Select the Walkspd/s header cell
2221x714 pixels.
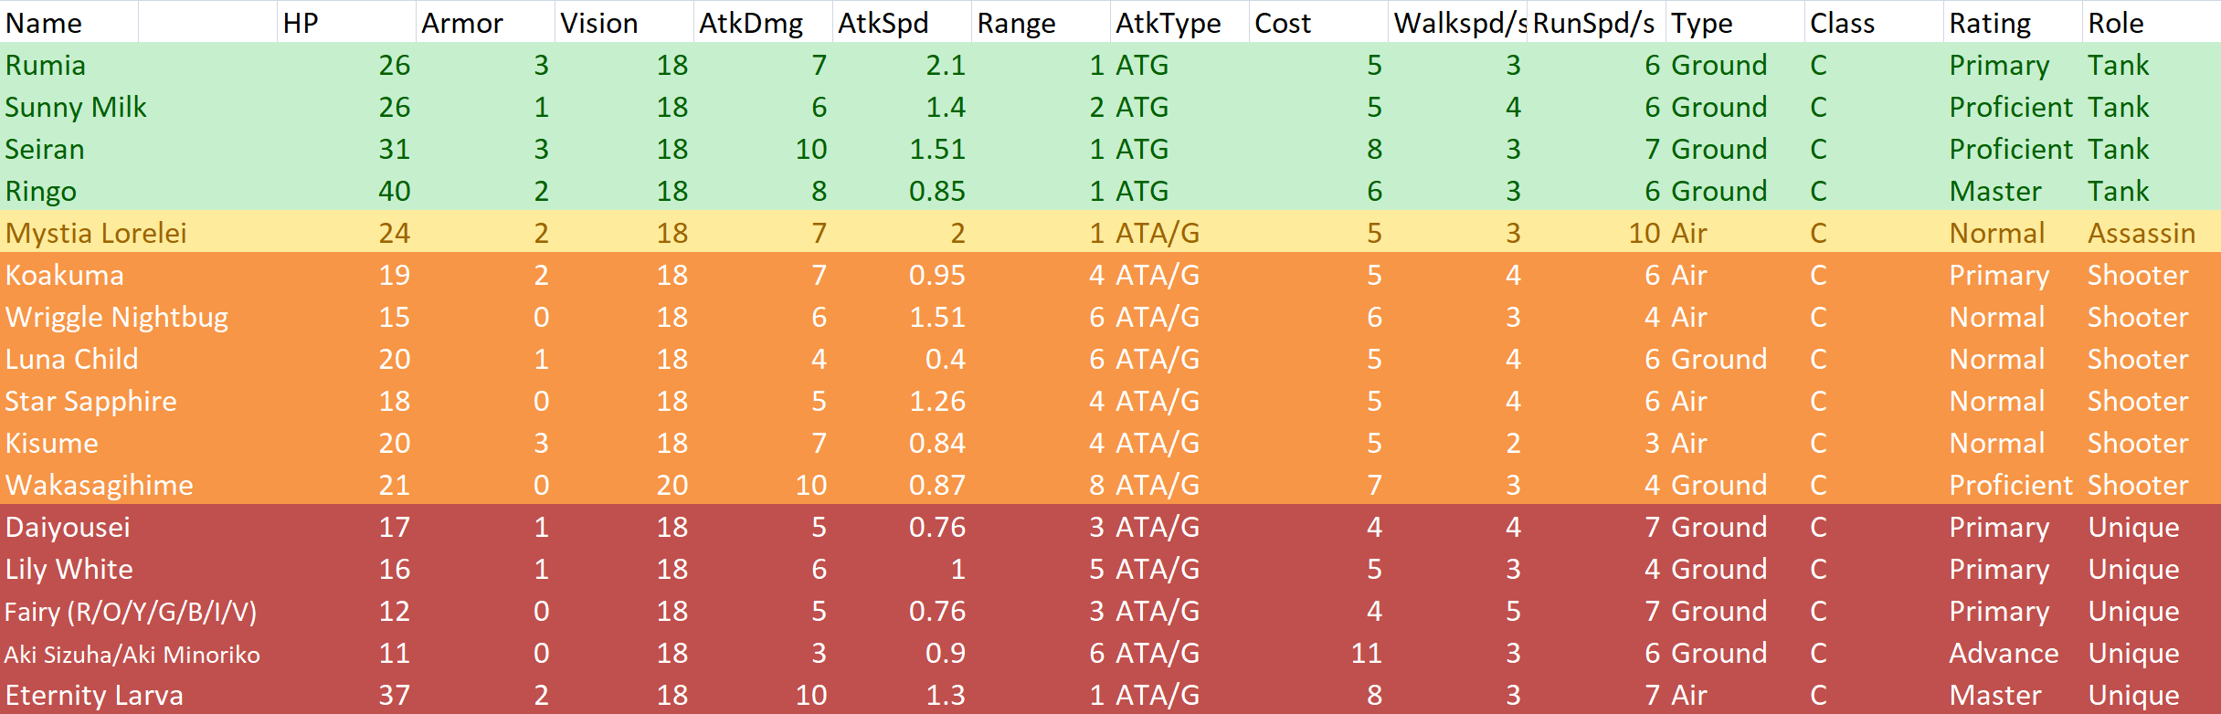tap(1458, 23)
